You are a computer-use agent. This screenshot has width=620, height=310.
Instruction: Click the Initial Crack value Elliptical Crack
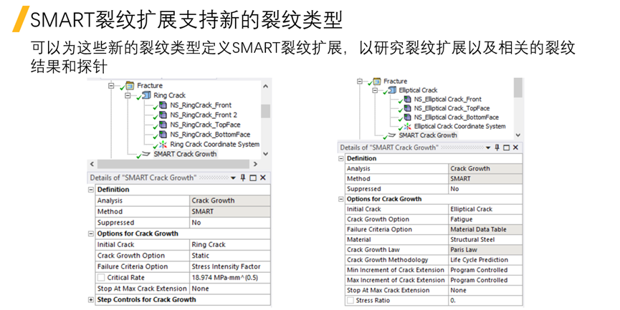485,209
